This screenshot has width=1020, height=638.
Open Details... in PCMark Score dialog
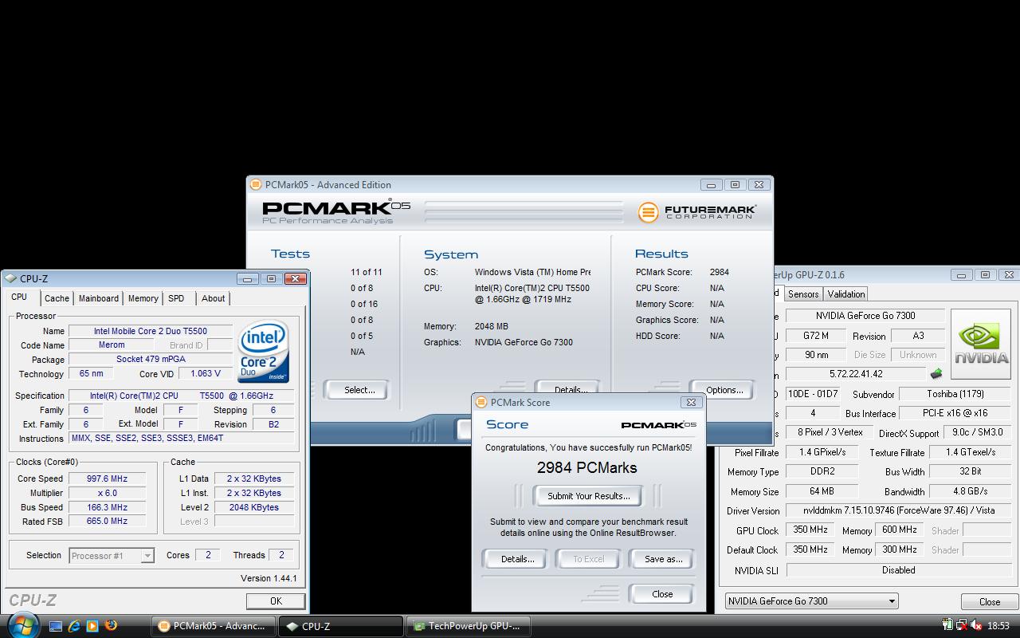[x=517, y=559]
